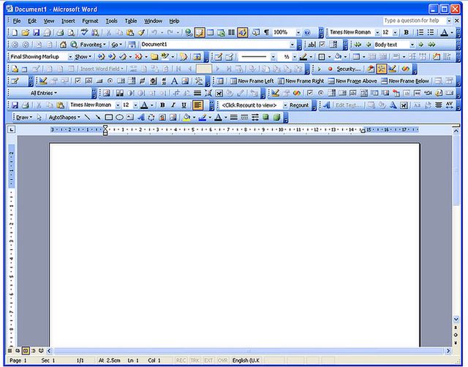Expand the Body text outline level dropdown
The height and width of the screenshot is (367, 468).
[x=412, y=45]
